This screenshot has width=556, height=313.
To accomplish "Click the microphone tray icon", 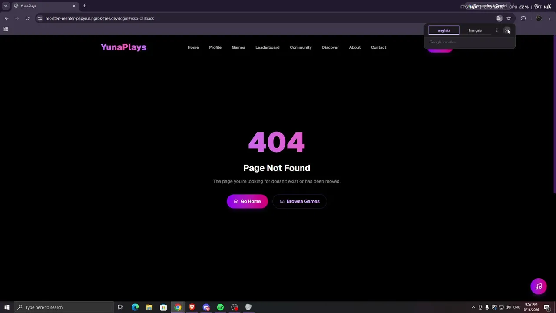I will (487, 307).
